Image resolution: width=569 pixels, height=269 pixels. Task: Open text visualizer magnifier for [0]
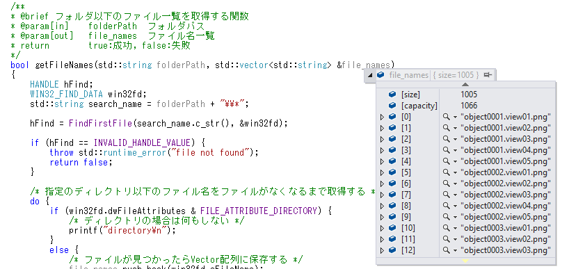[x=447, y=117]
